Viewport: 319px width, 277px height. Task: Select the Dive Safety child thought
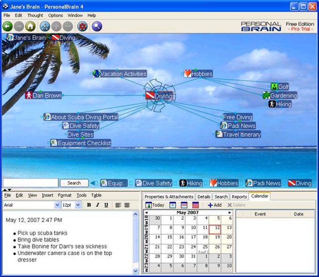tap(81, 126)
